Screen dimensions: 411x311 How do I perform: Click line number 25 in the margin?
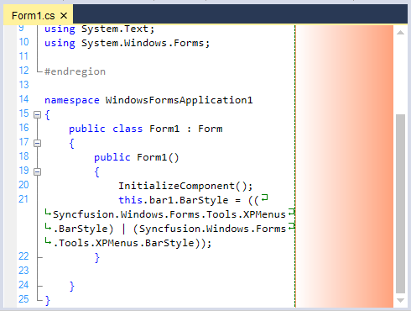click(23, 299)
